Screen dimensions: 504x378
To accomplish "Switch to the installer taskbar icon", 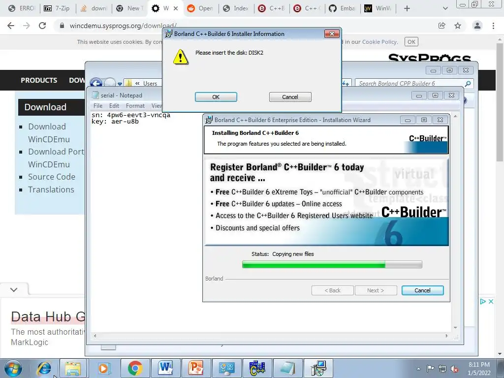I will click(x=318, y=368).
